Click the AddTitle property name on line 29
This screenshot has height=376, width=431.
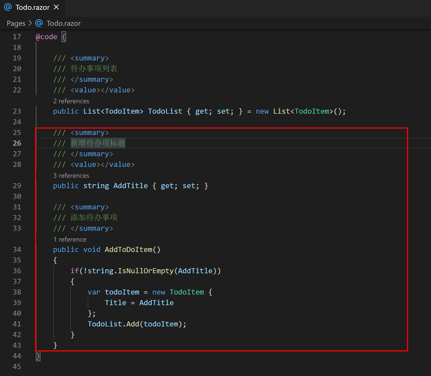click(x=131, y=186)
